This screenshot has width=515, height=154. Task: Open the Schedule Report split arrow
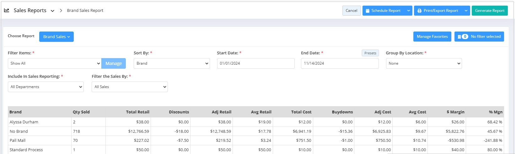408,11
